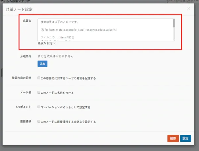Image resolution: width=199 pixels, height=151 pixels.
Task: Tick the このノードに名前をつける checkbox
Action: (x=39, y=93)
